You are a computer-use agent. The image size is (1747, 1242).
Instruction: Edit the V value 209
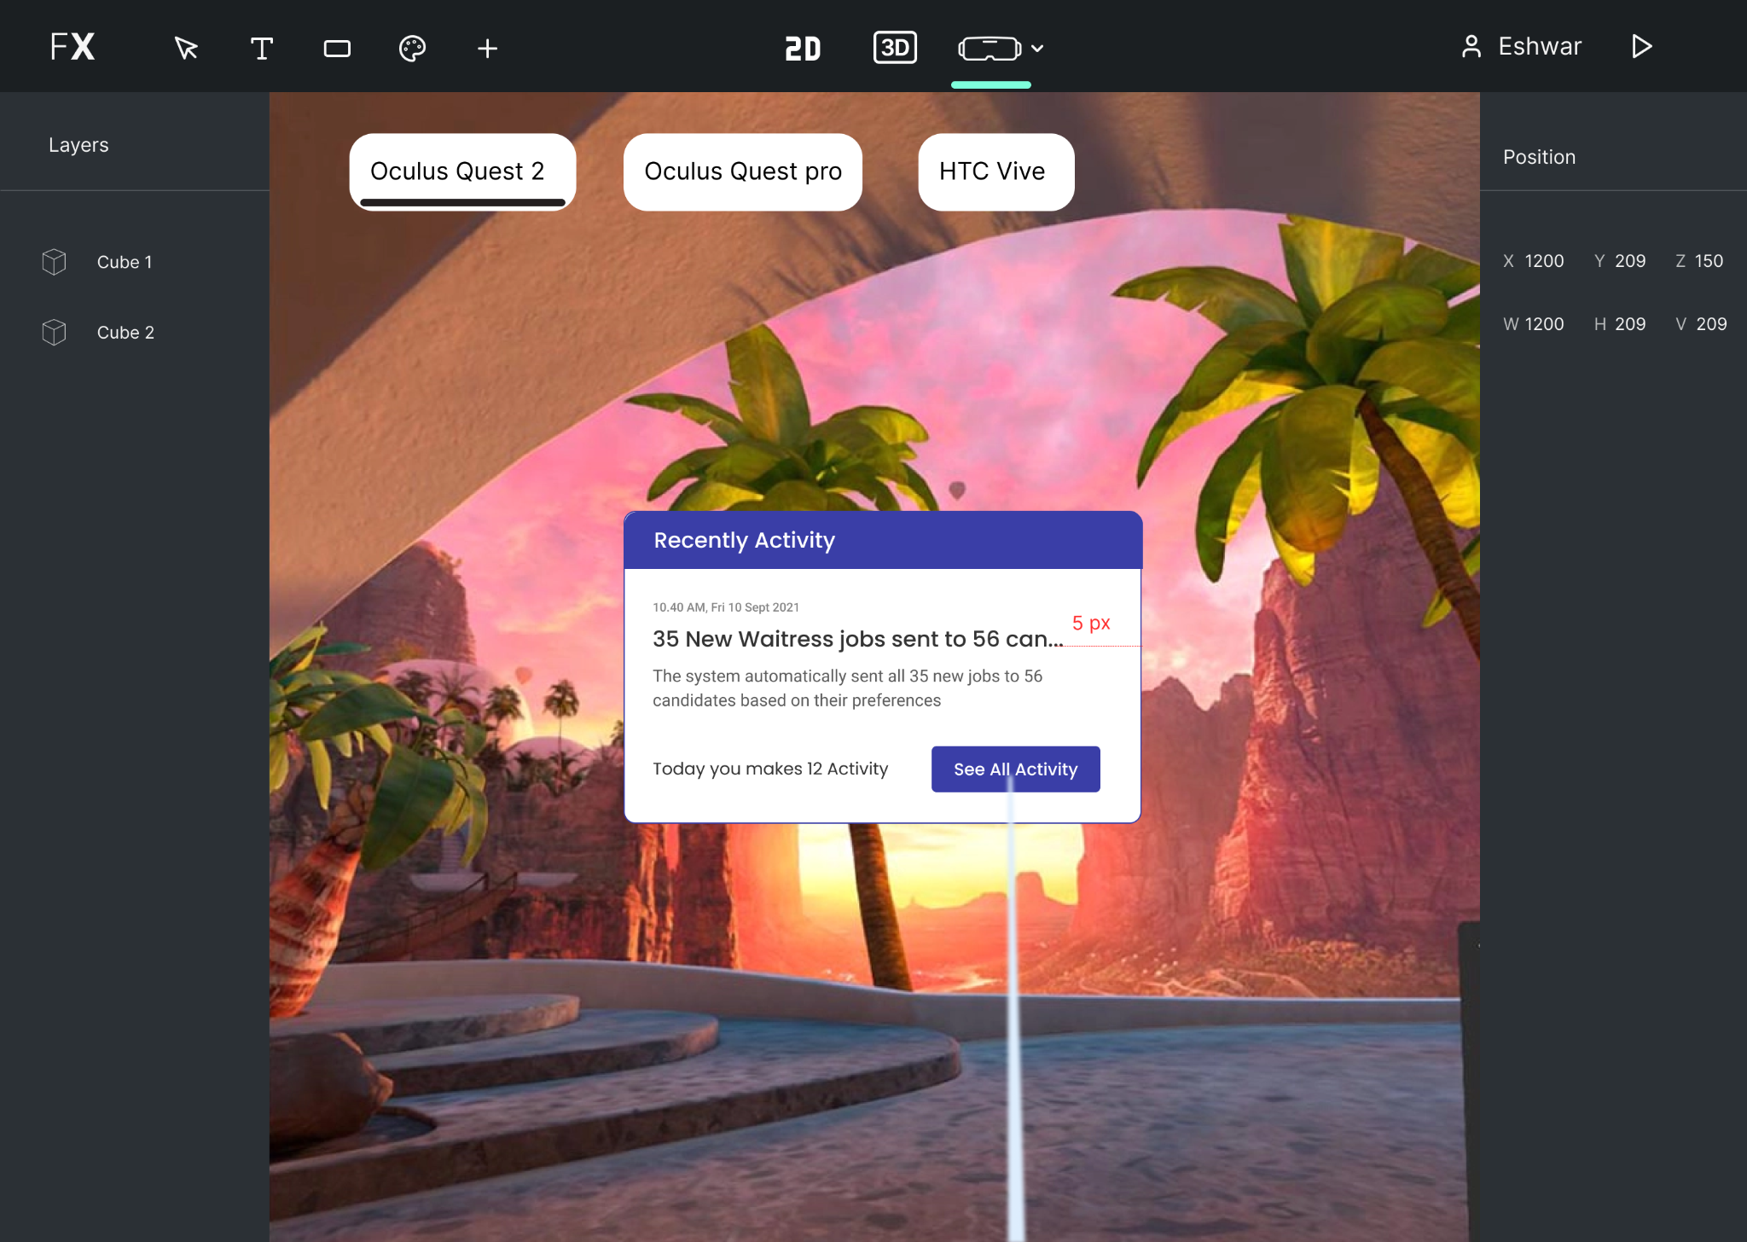(1711, 324)
